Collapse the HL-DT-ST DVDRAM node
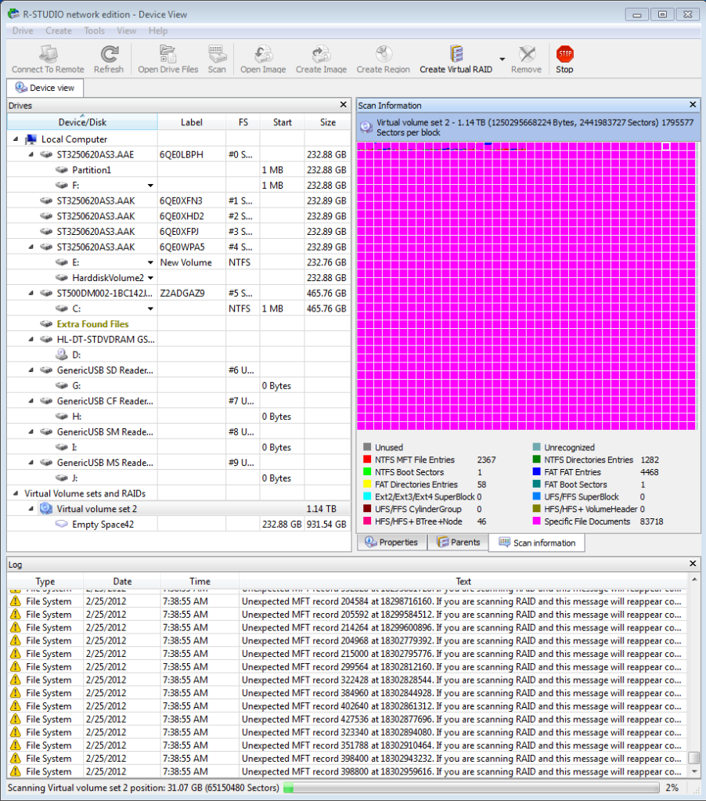This screenshot has height=801, width=706. click(31, 339)
